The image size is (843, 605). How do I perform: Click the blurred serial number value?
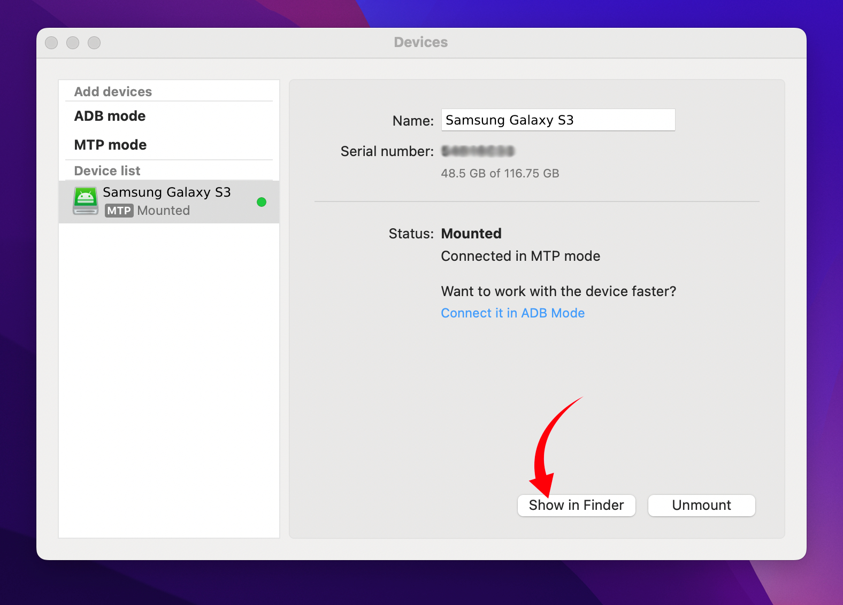click(x=478, y=151)
